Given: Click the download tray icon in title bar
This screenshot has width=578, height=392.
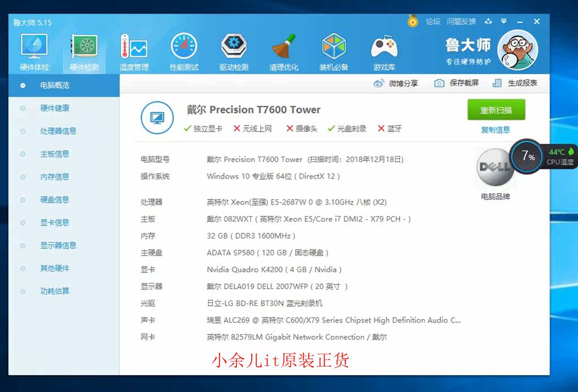Looking at the screenshot, I should click(488, 21).
